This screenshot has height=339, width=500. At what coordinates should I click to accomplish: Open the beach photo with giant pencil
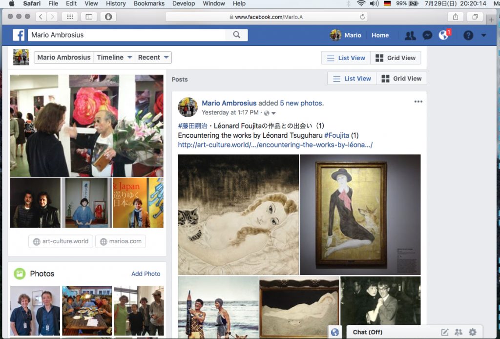point(218,307)
